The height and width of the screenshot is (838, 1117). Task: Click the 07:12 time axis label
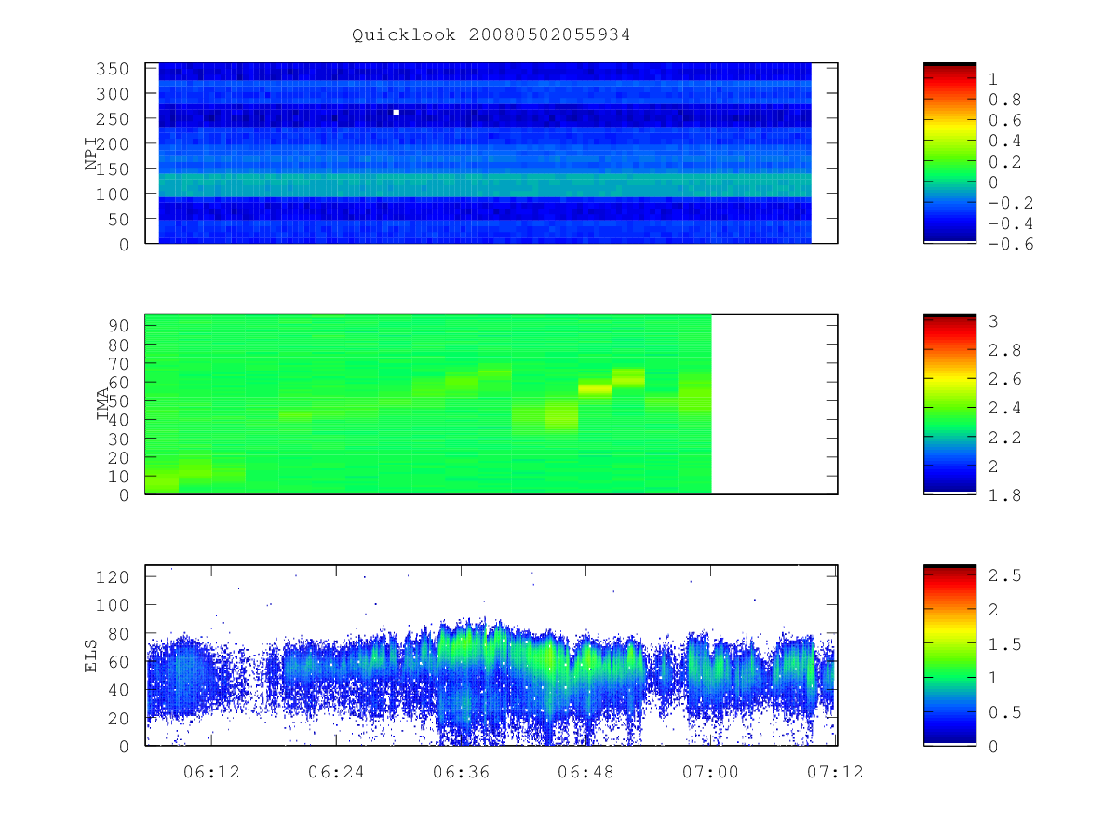click(836, 771)
